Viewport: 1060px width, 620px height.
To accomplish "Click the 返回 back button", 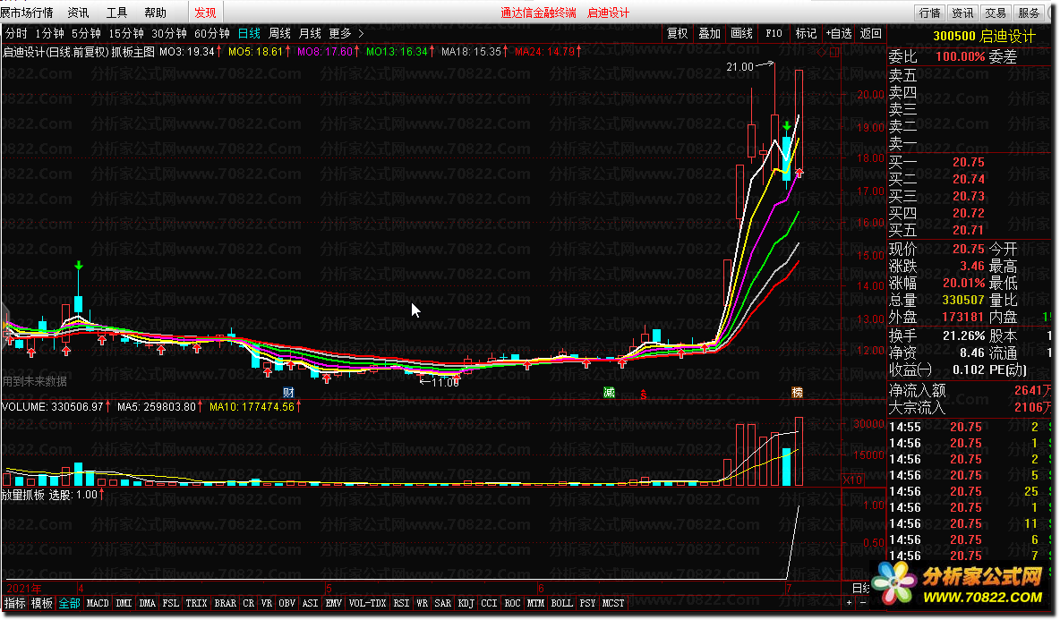I will [871, 33].
